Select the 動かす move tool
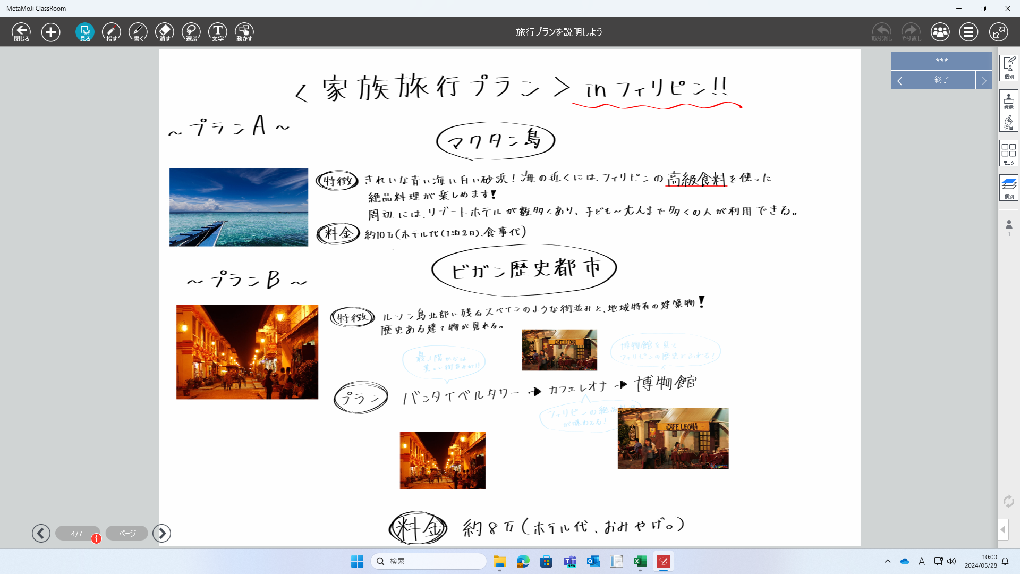This screenshot has width=1020, height=574. click(244, 32)
